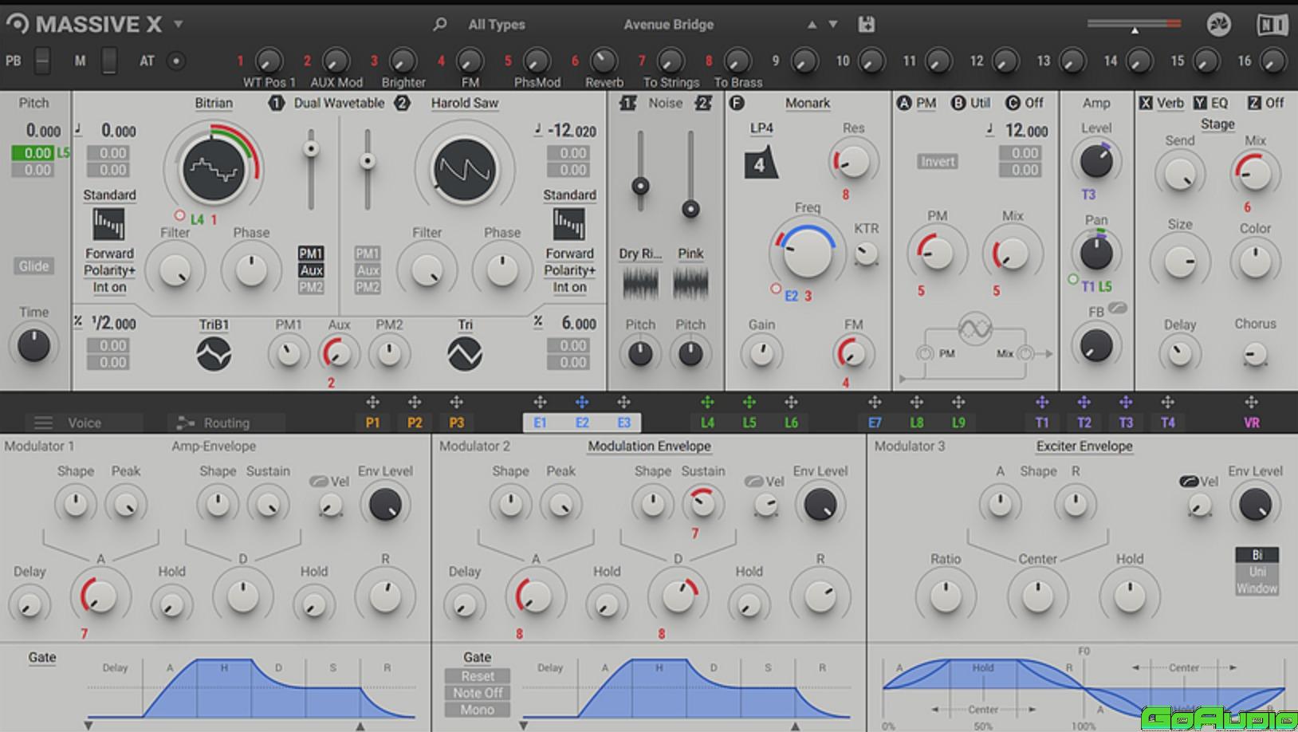The width and height of the screenshot is (1298, 732).
Task: Click the Tri waveform icon
Action: [465, 354]
